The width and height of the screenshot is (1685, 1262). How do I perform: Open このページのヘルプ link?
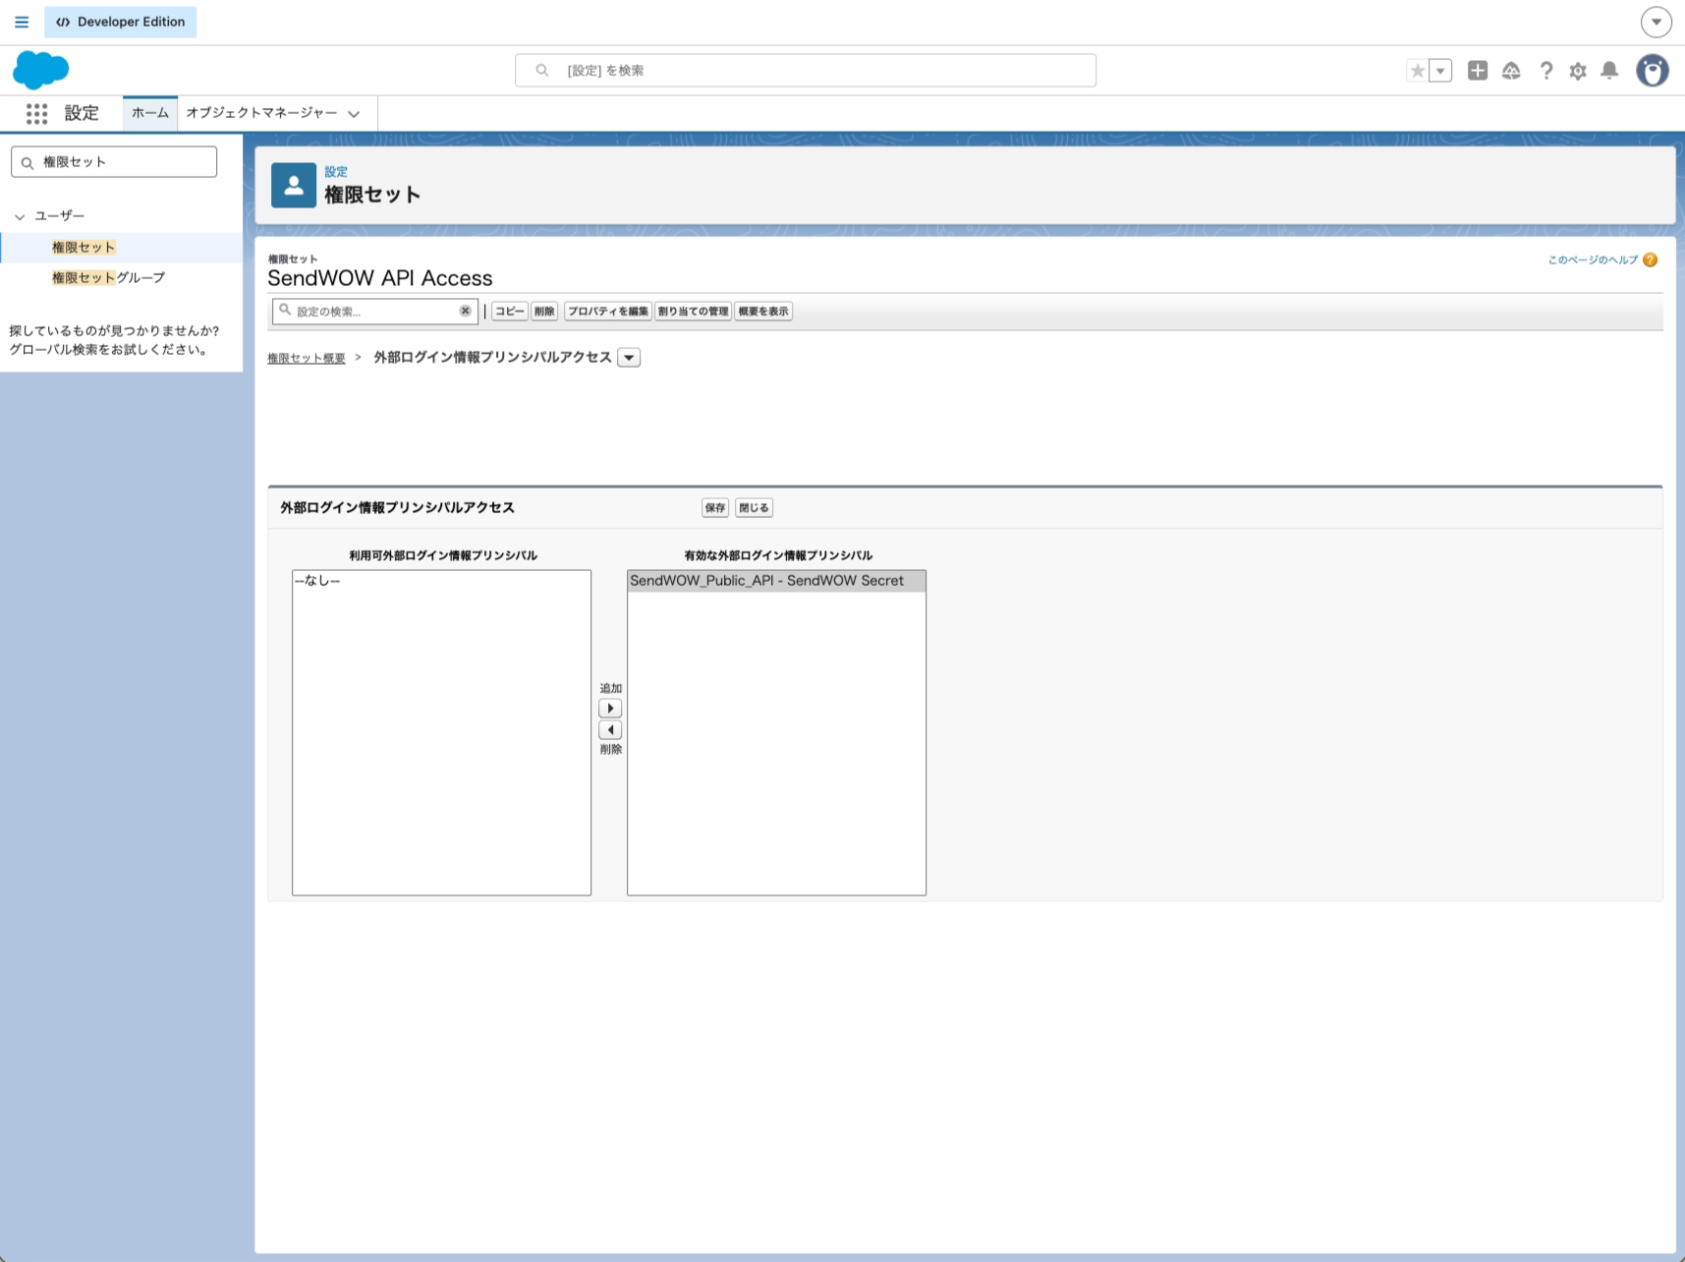(1593, 259)
